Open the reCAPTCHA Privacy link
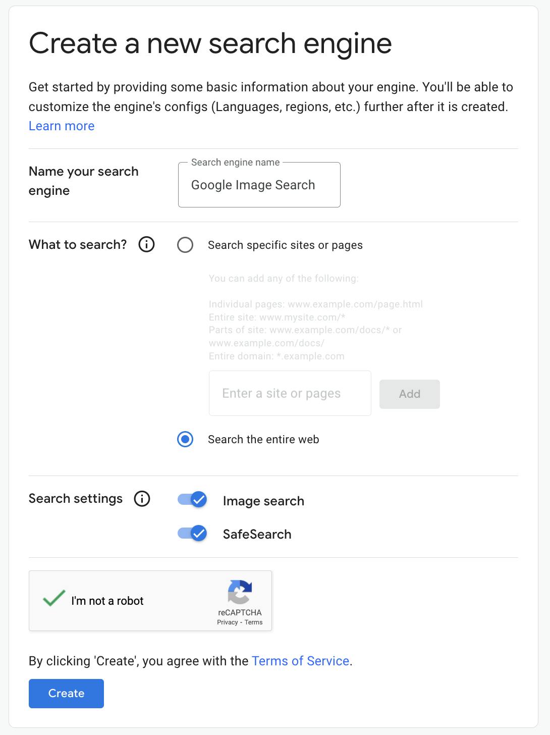550x735 pixels. pyautogui.click(x=227, y=622)
